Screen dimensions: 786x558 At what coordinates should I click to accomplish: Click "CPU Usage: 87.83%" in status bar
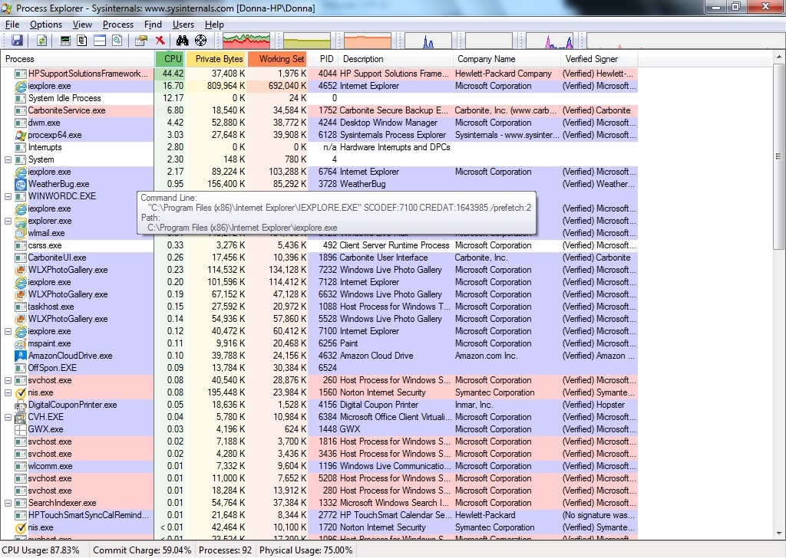(x=41, y=550)
